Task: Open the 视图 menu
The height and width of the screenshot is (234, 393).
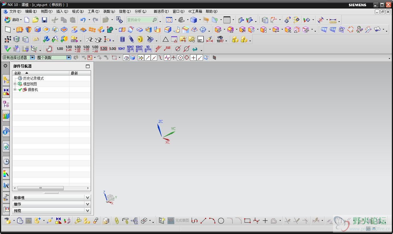Action: (x=46, y=12)
